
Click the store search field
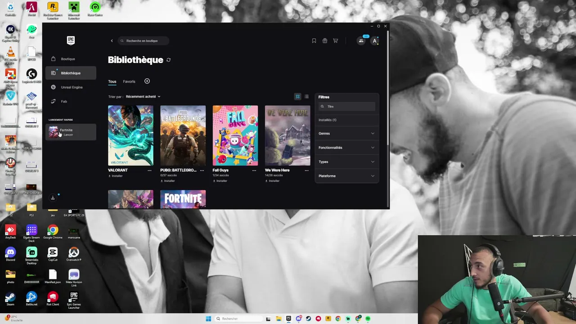[144, 41]
